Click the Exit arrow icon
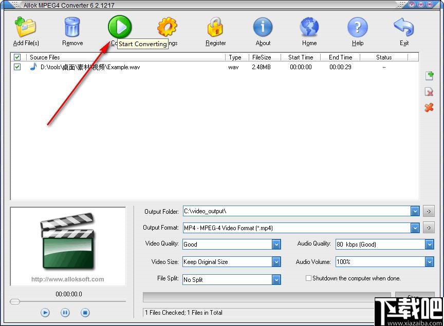The width and height of the screenshot is (444, 326). pos(404,27)
